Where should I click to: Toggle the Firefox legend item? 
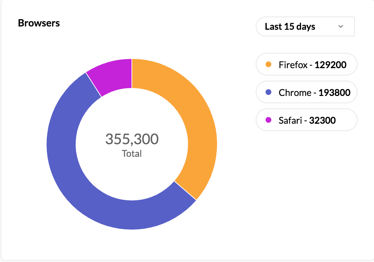click(306, 65)
